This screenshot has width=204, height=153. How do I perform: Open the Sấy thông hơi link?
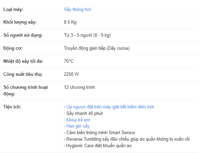point(77,10)
